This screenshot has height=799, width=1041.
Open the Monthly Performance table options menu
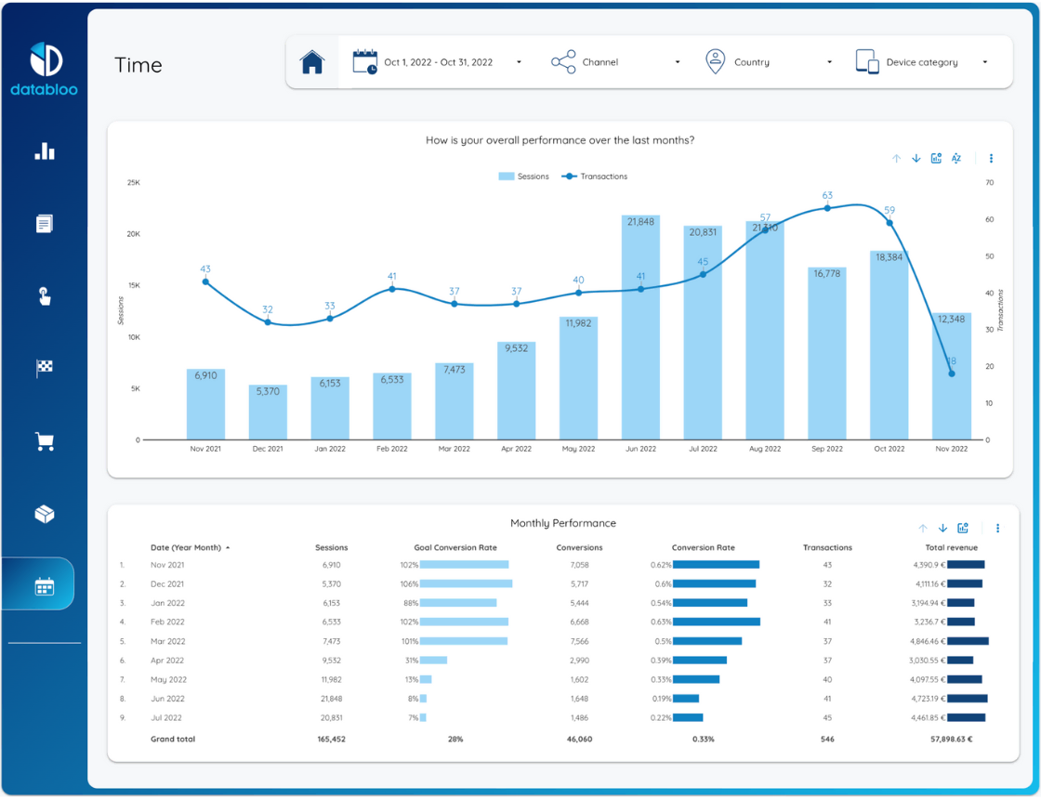pos(997,528)
